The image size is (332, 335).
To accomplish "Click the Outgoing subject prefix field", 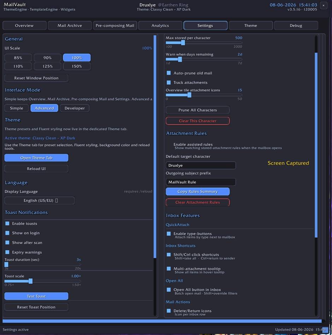I will [201, 182].
